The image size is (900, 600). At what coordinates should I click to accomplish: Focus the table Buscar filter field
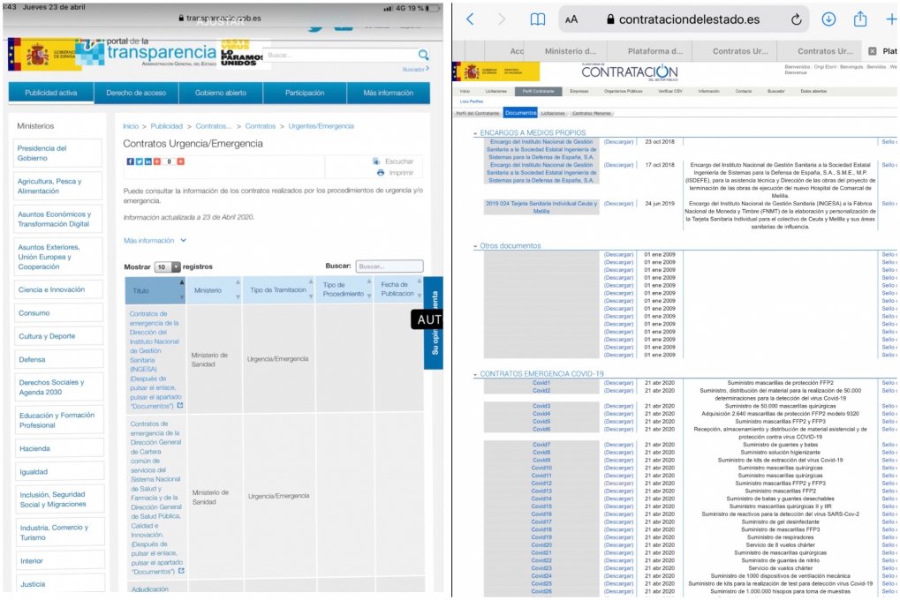[389, 266]
